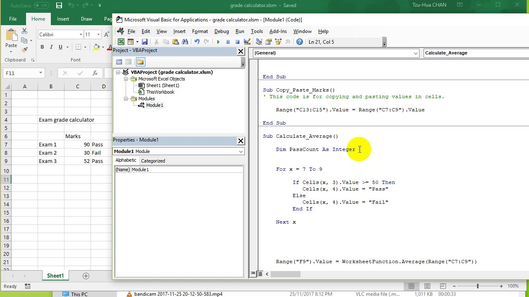Screen dimensions: 529x297
Task: Click the Break pause icon
Action: point(228,42)
